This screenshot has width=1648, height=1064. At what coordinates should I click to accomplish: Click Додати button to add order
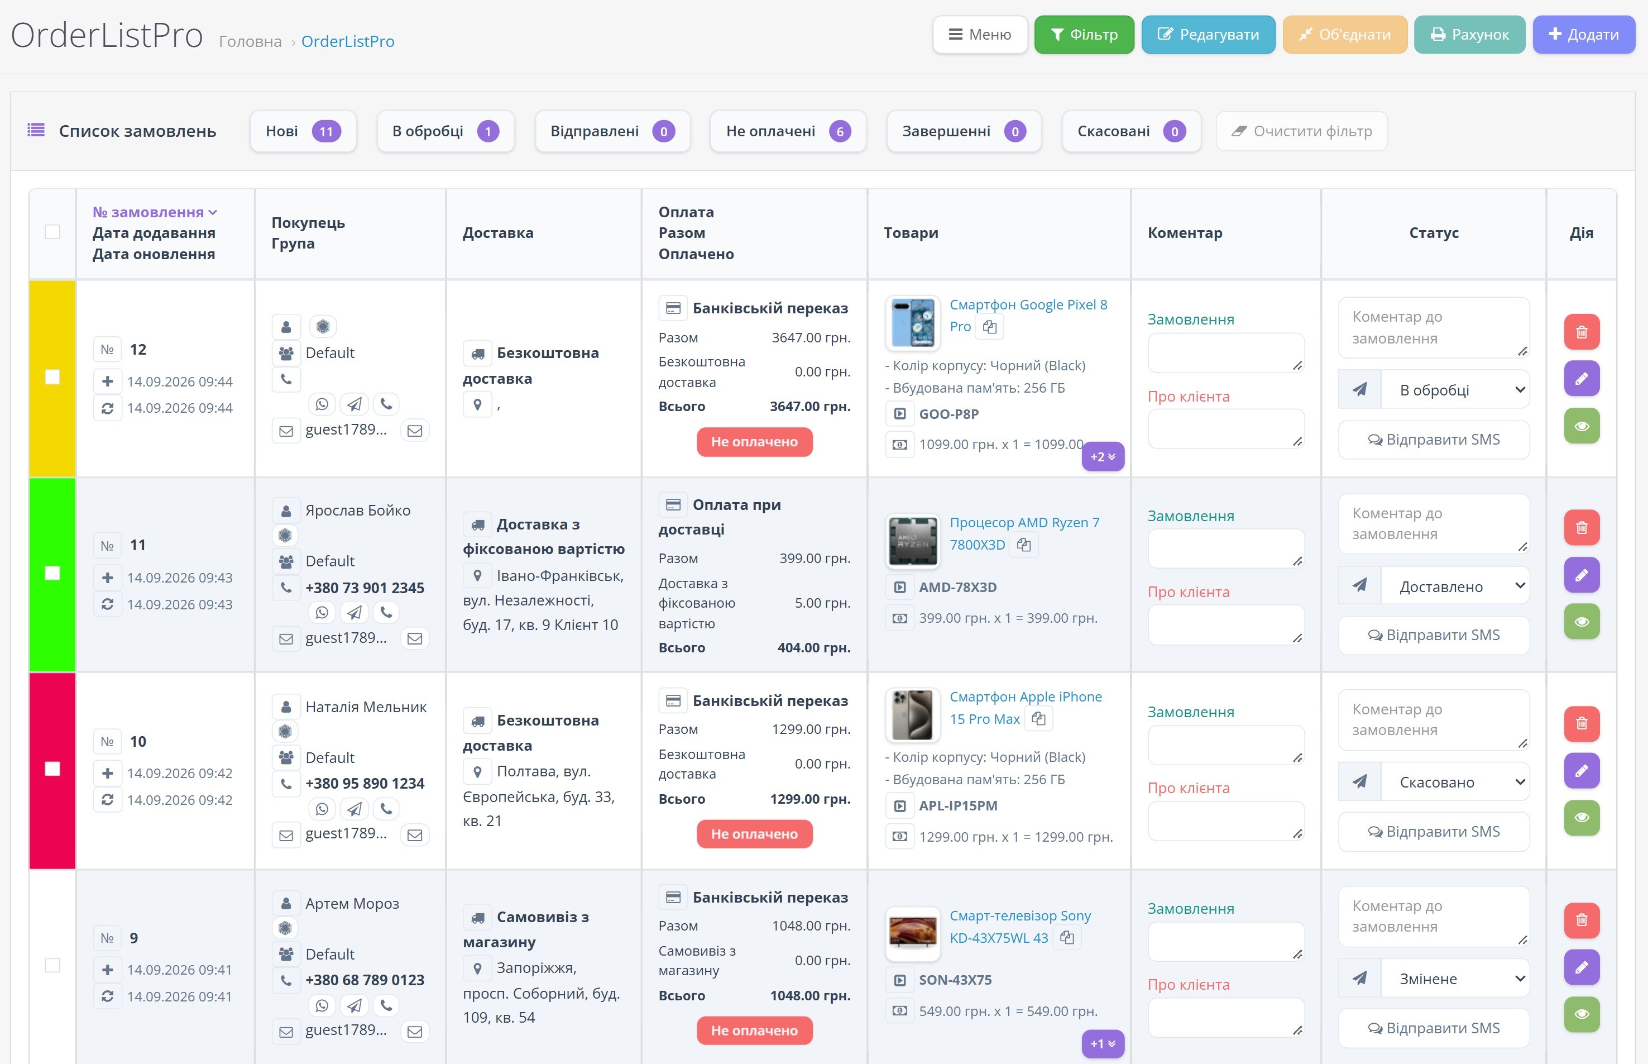[x=1583, y=35]
